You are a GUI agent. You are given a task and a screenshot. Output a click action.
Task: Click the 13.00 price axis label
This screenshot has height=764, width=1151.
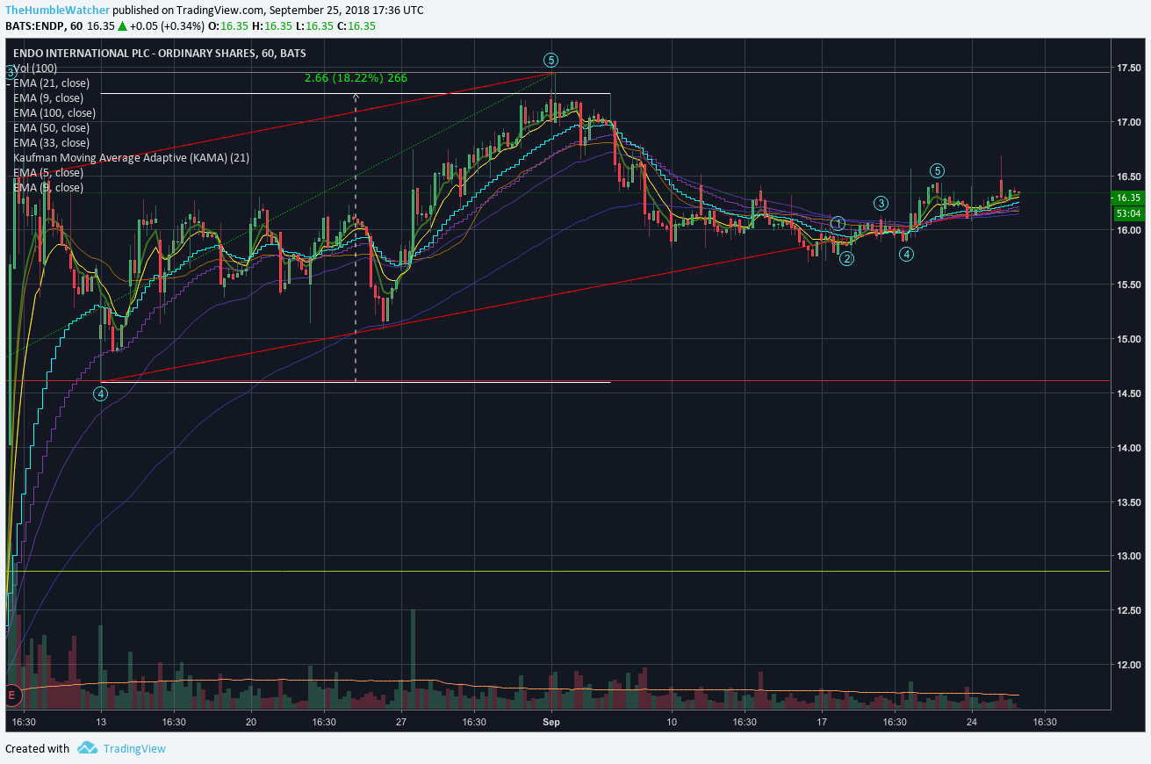[1128, 556]
